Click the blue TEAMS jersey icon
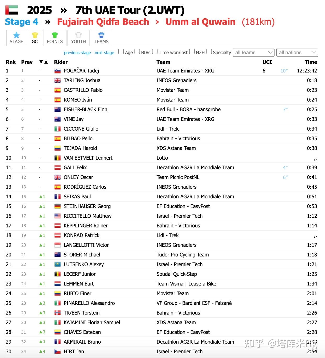The image size is (325, 358). click(101, 35)
